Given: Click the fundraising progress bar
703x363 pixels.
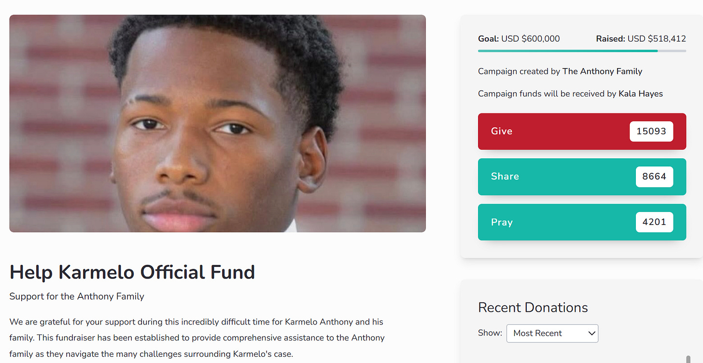Looking at the screenshot, I should point(582,51).
